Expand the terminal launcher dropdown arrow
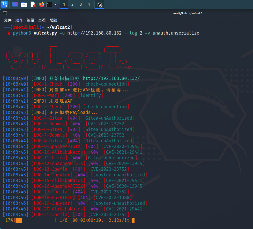 (x=55, y=4)
